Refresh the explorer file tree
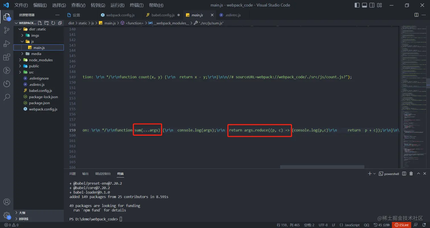Screen dimensions: 430x228 [53, 23]
